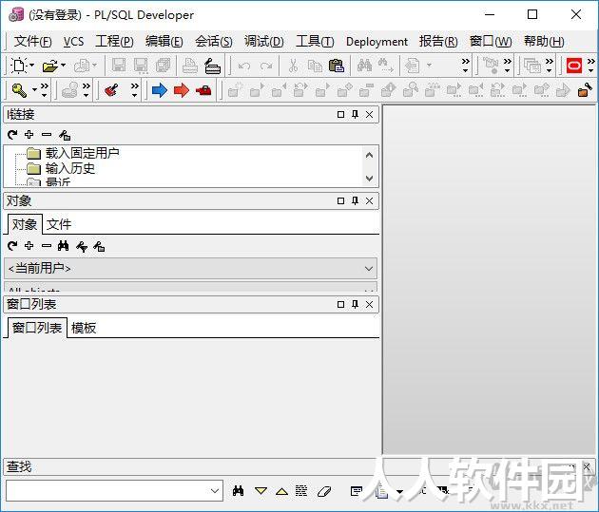Expand the Open folder dropdown arrow
Screen dimensions: 599x512
pyautogui.click(x=63, y=66)
